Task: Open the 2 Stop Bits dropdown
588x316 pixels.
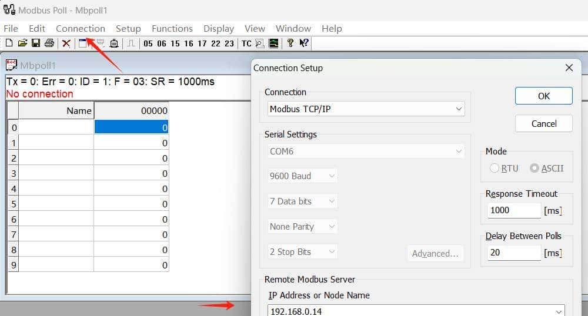Action: (x=302, y=251)
